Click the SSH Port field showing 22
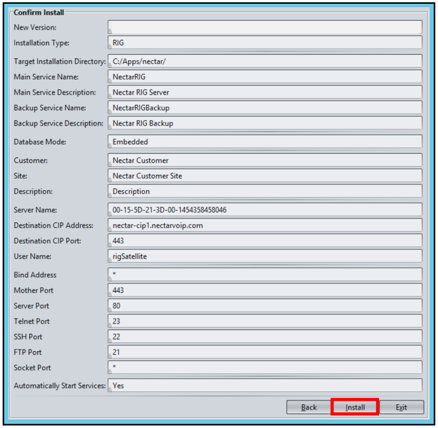 tap(265, 337)
